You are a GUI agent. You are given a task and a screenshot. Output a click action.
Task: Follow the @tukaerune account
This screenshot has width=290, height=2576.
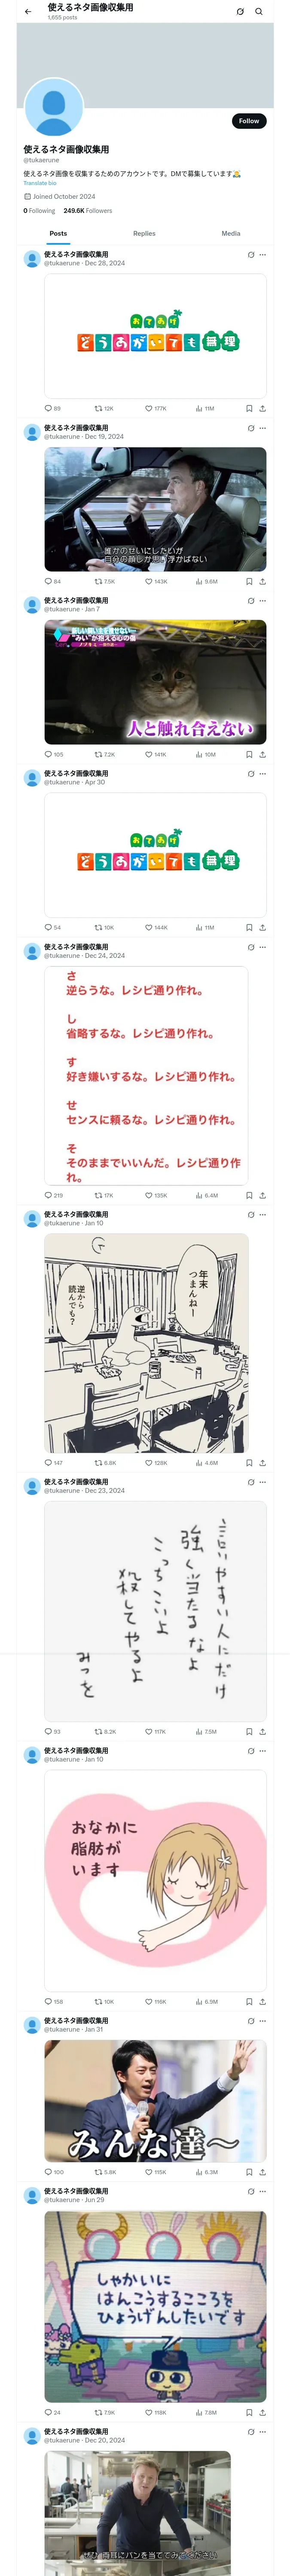pyautogui.click(x=249, y=121)
